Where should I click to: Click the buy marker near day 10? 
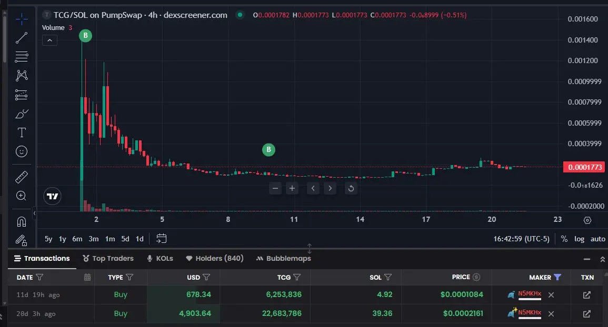[x=268, y=149]
